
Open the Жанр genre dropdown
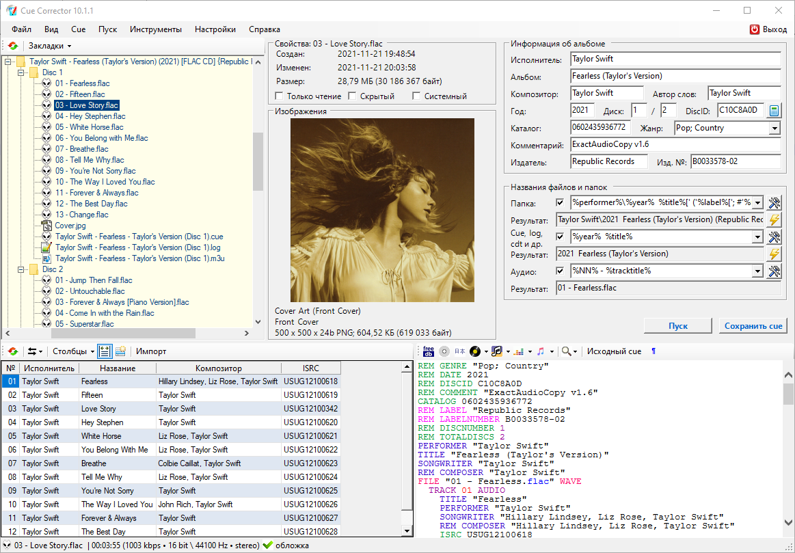coord(774,128)
